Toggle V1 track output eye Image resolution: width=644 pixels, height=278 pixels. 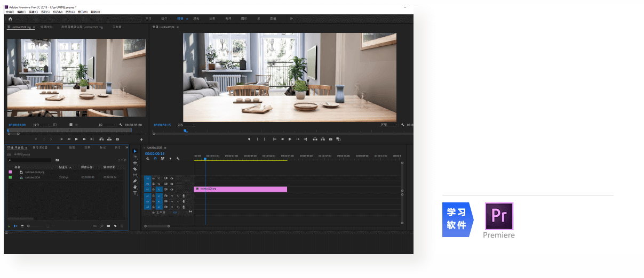pyautogui.click(x=172, y=189)
